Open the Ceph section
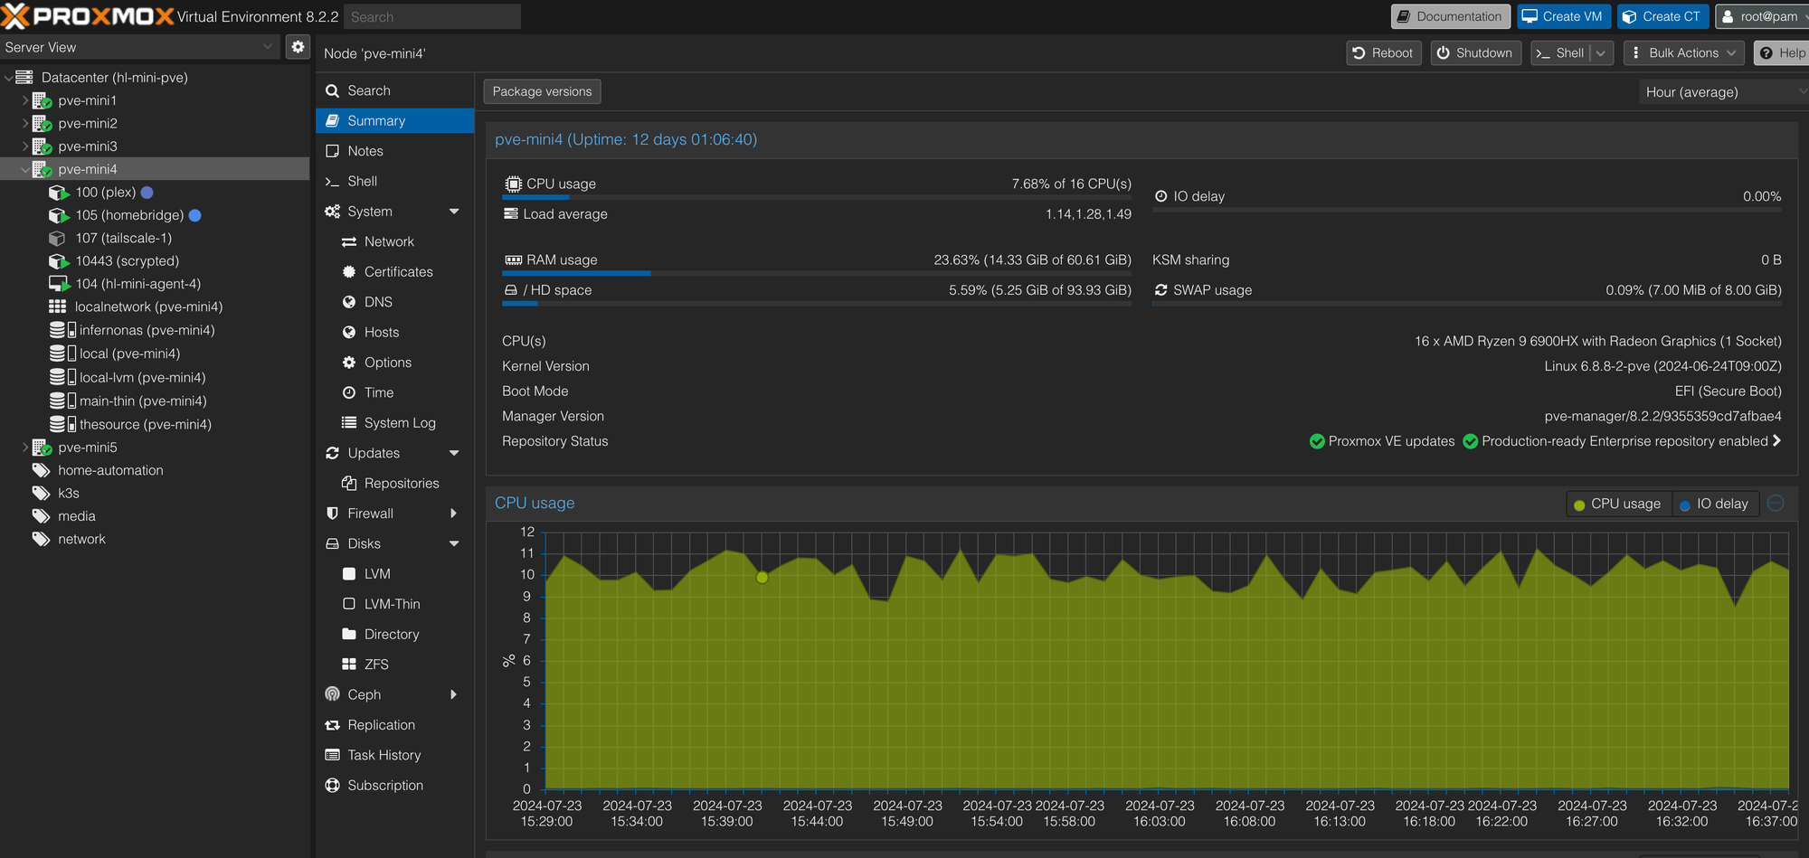 pos(395,694)
